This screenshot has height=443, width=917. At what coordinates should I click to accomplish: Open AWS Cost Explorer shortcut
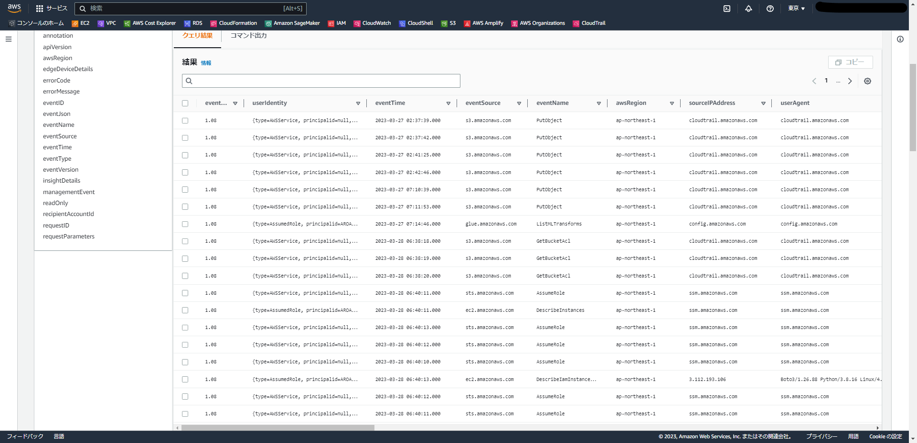(x=150, y=23)
